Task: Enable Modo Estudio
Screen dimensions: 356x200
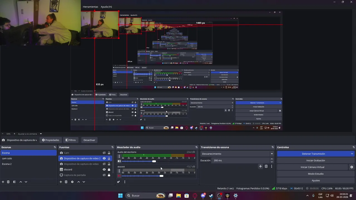Action: point(315,174)
